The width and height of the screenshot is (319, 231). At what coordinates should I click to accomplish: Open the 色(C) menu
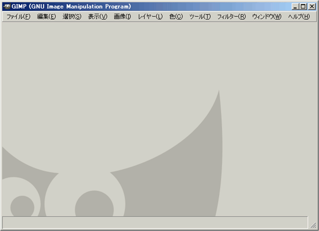(176, 17)
